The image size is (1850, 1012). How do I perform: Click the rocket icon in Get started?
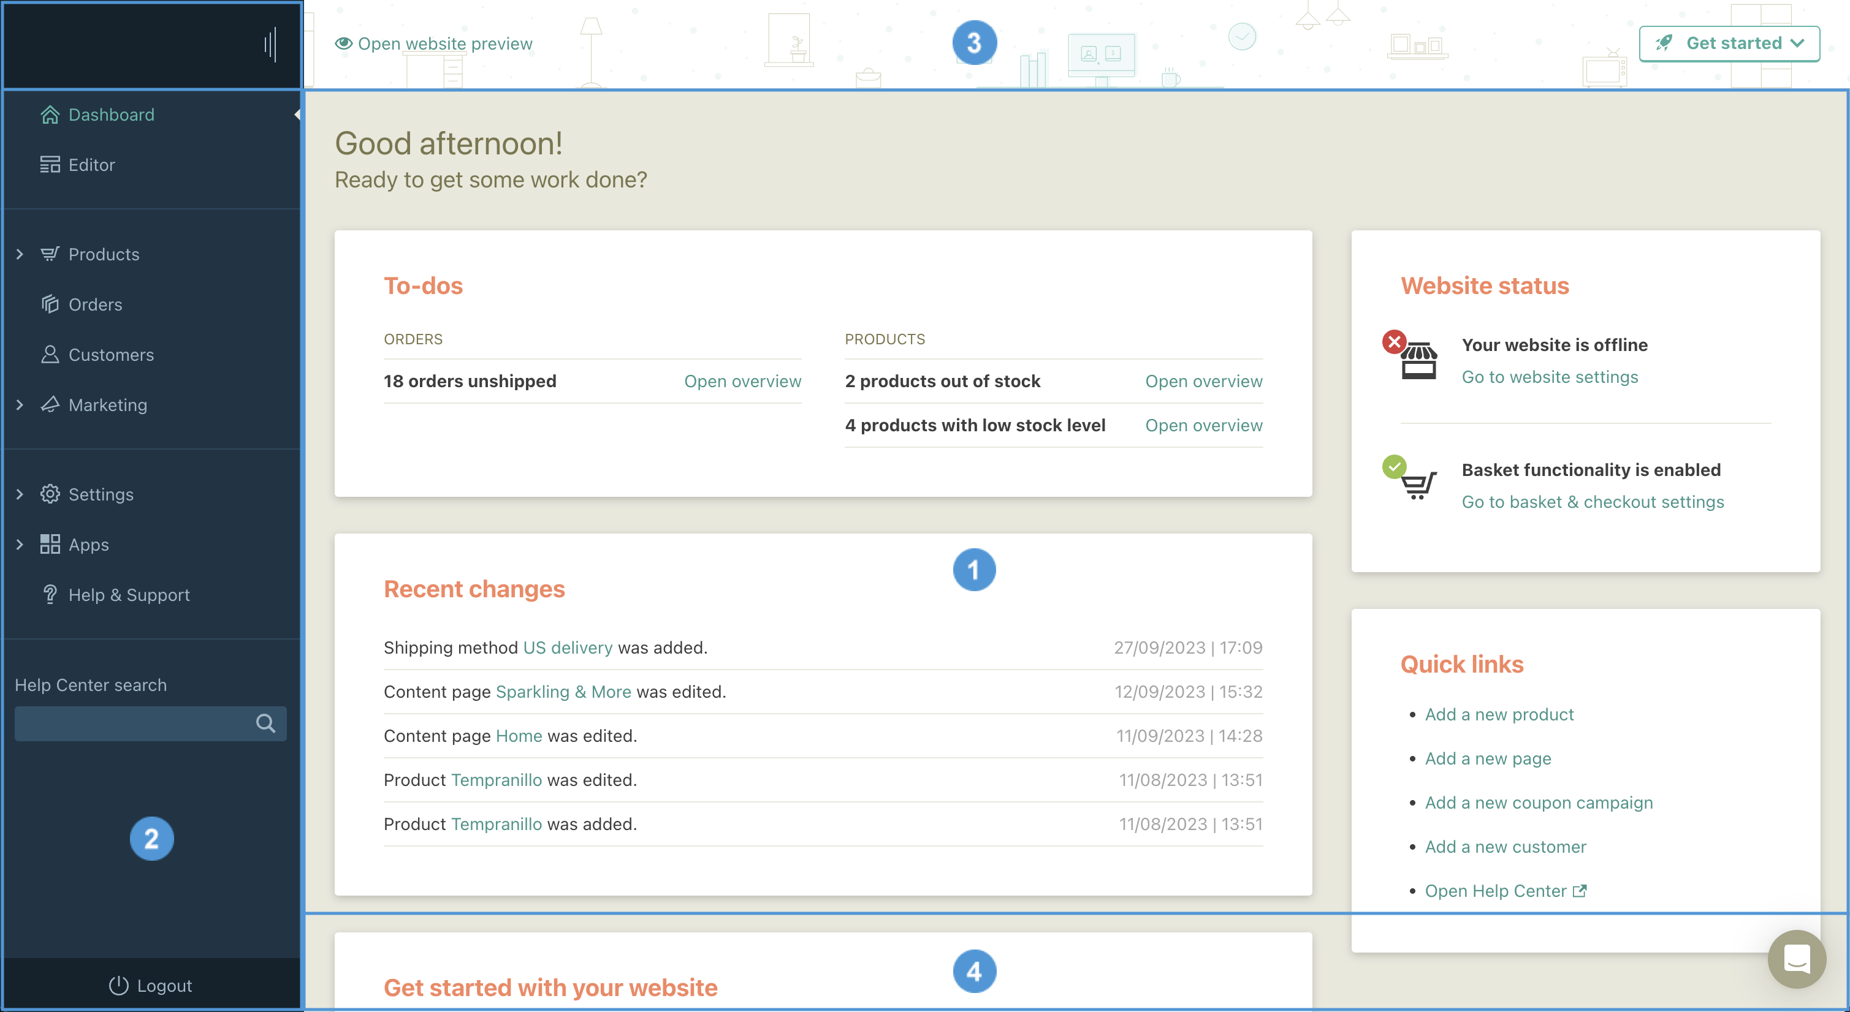pos(1663,43)
